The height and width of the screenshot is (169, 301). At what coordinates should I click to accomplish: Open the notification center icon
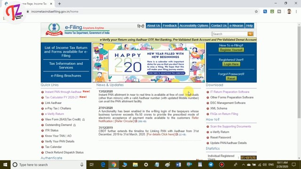(x=293, y=165)
